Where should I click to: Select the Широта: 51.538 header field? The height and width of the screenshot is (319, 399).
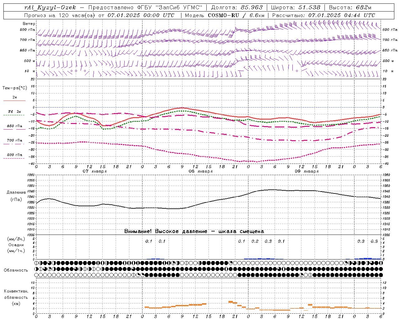296,7
